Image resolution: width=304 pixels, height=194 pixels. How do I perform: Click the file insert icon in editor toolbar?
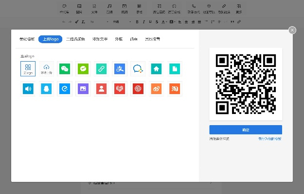(x=94, y=6)
